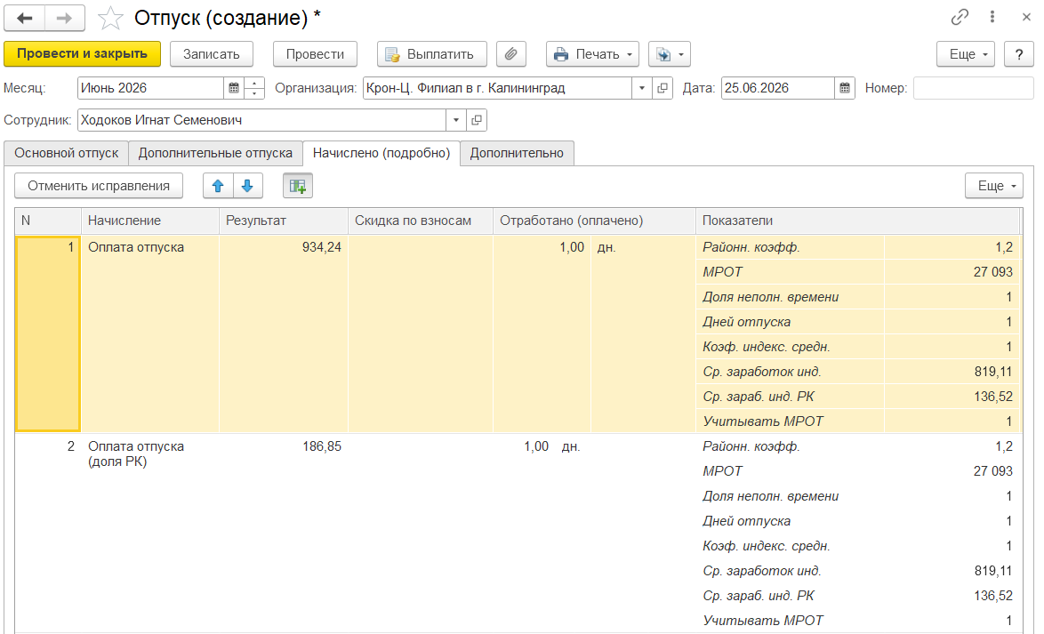Increment month with Месяц stepper arrow

254,83
